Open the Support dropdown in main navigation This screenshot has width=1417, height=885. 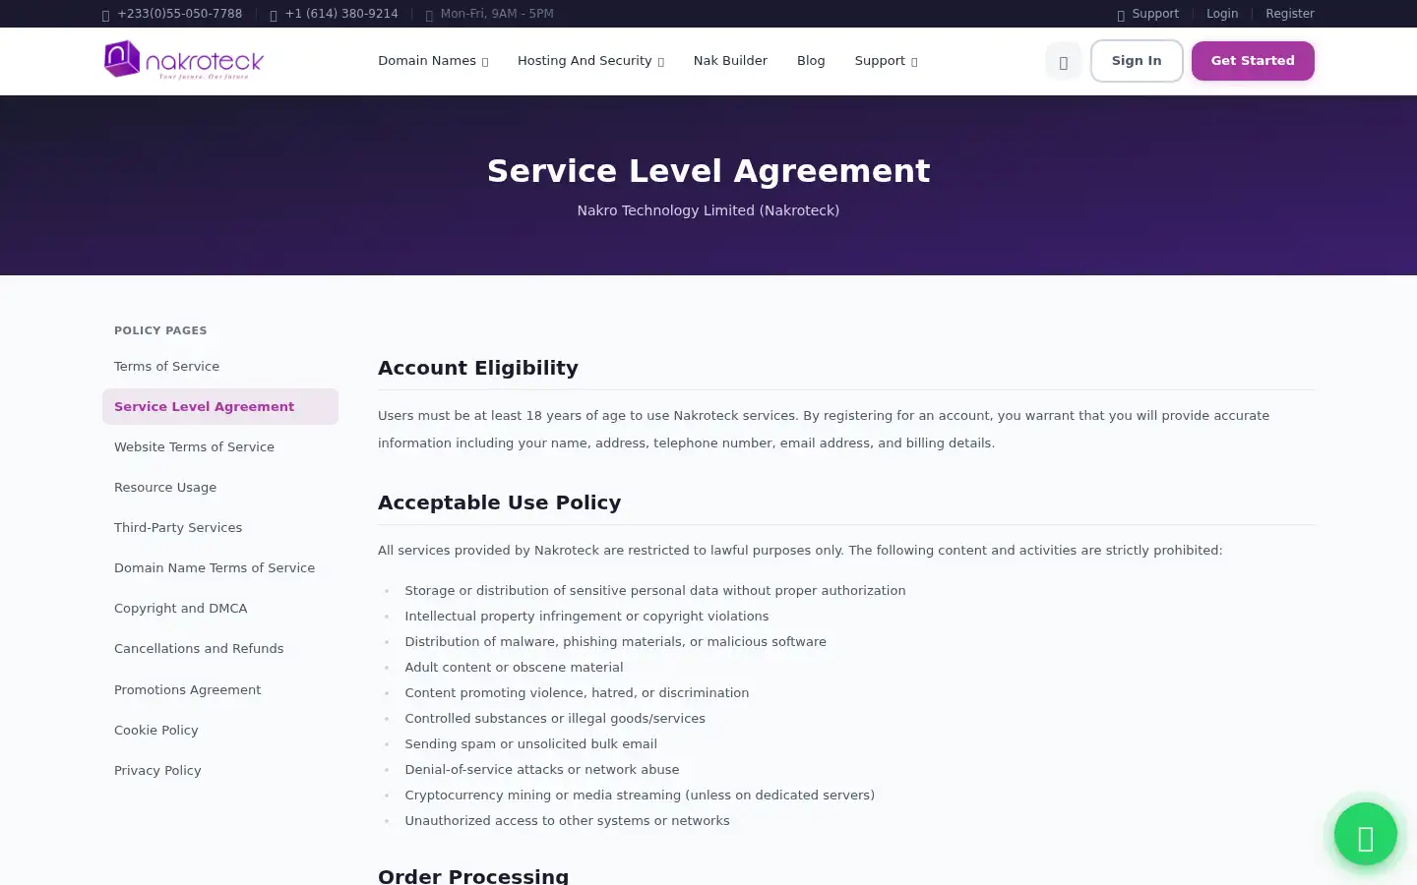(x=886, y=61)
